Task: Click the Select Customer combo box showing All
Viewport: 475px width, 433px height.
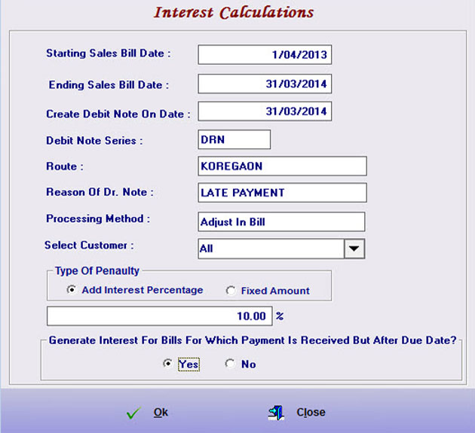Action: (270, 249)
